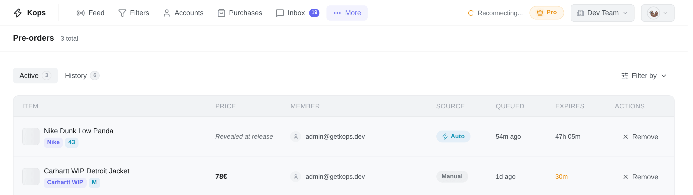Open the Accounts section
This screenshot has width=693, height=195.
[x=183, y=13]
